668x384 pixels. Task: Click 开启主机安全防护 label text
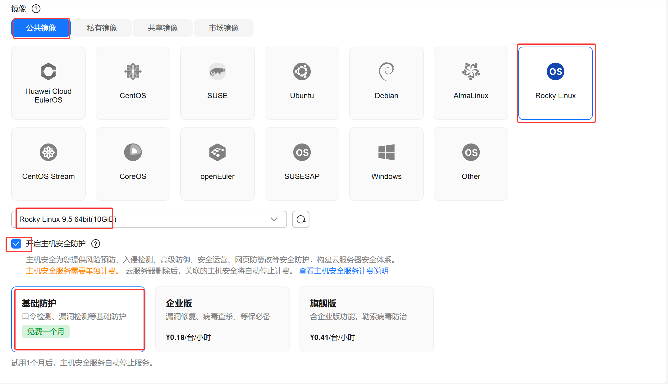56,244
